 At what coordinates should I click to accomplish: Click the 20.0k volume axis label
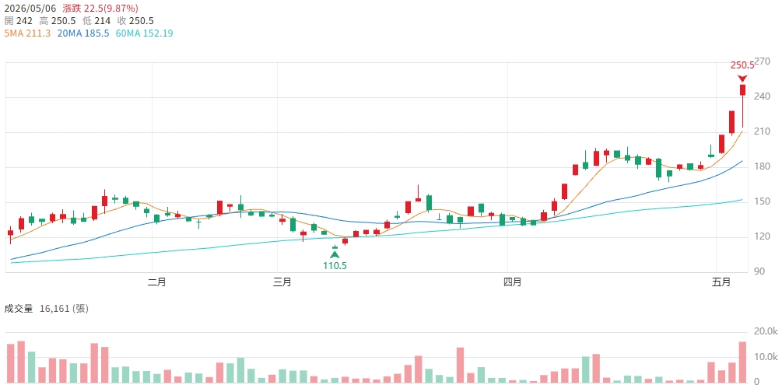click(766, 331)
